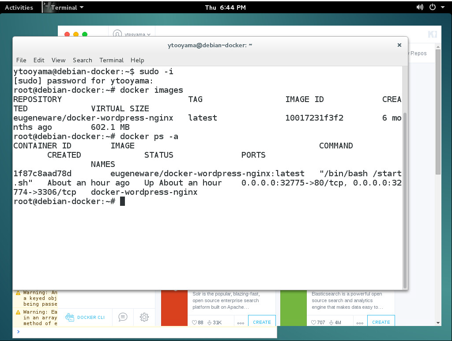The width and height of the screenshot is (452, 341).
Task: Open the ytooyama account dropdown in Kitematic
Action: coord(138,34)
